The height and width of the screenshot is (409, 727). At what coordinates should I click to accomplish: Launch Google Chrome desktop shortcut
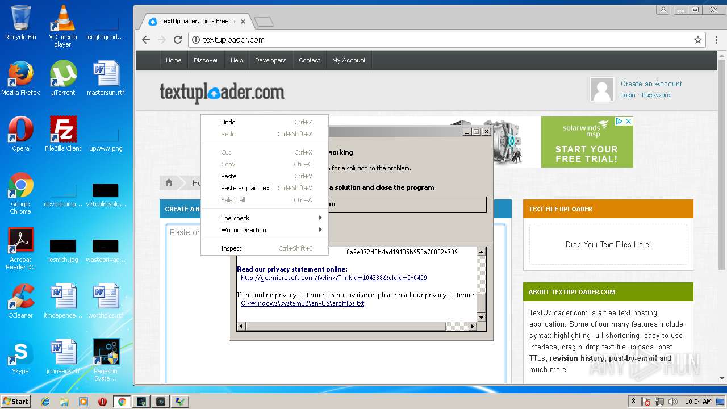click(20, 194)
